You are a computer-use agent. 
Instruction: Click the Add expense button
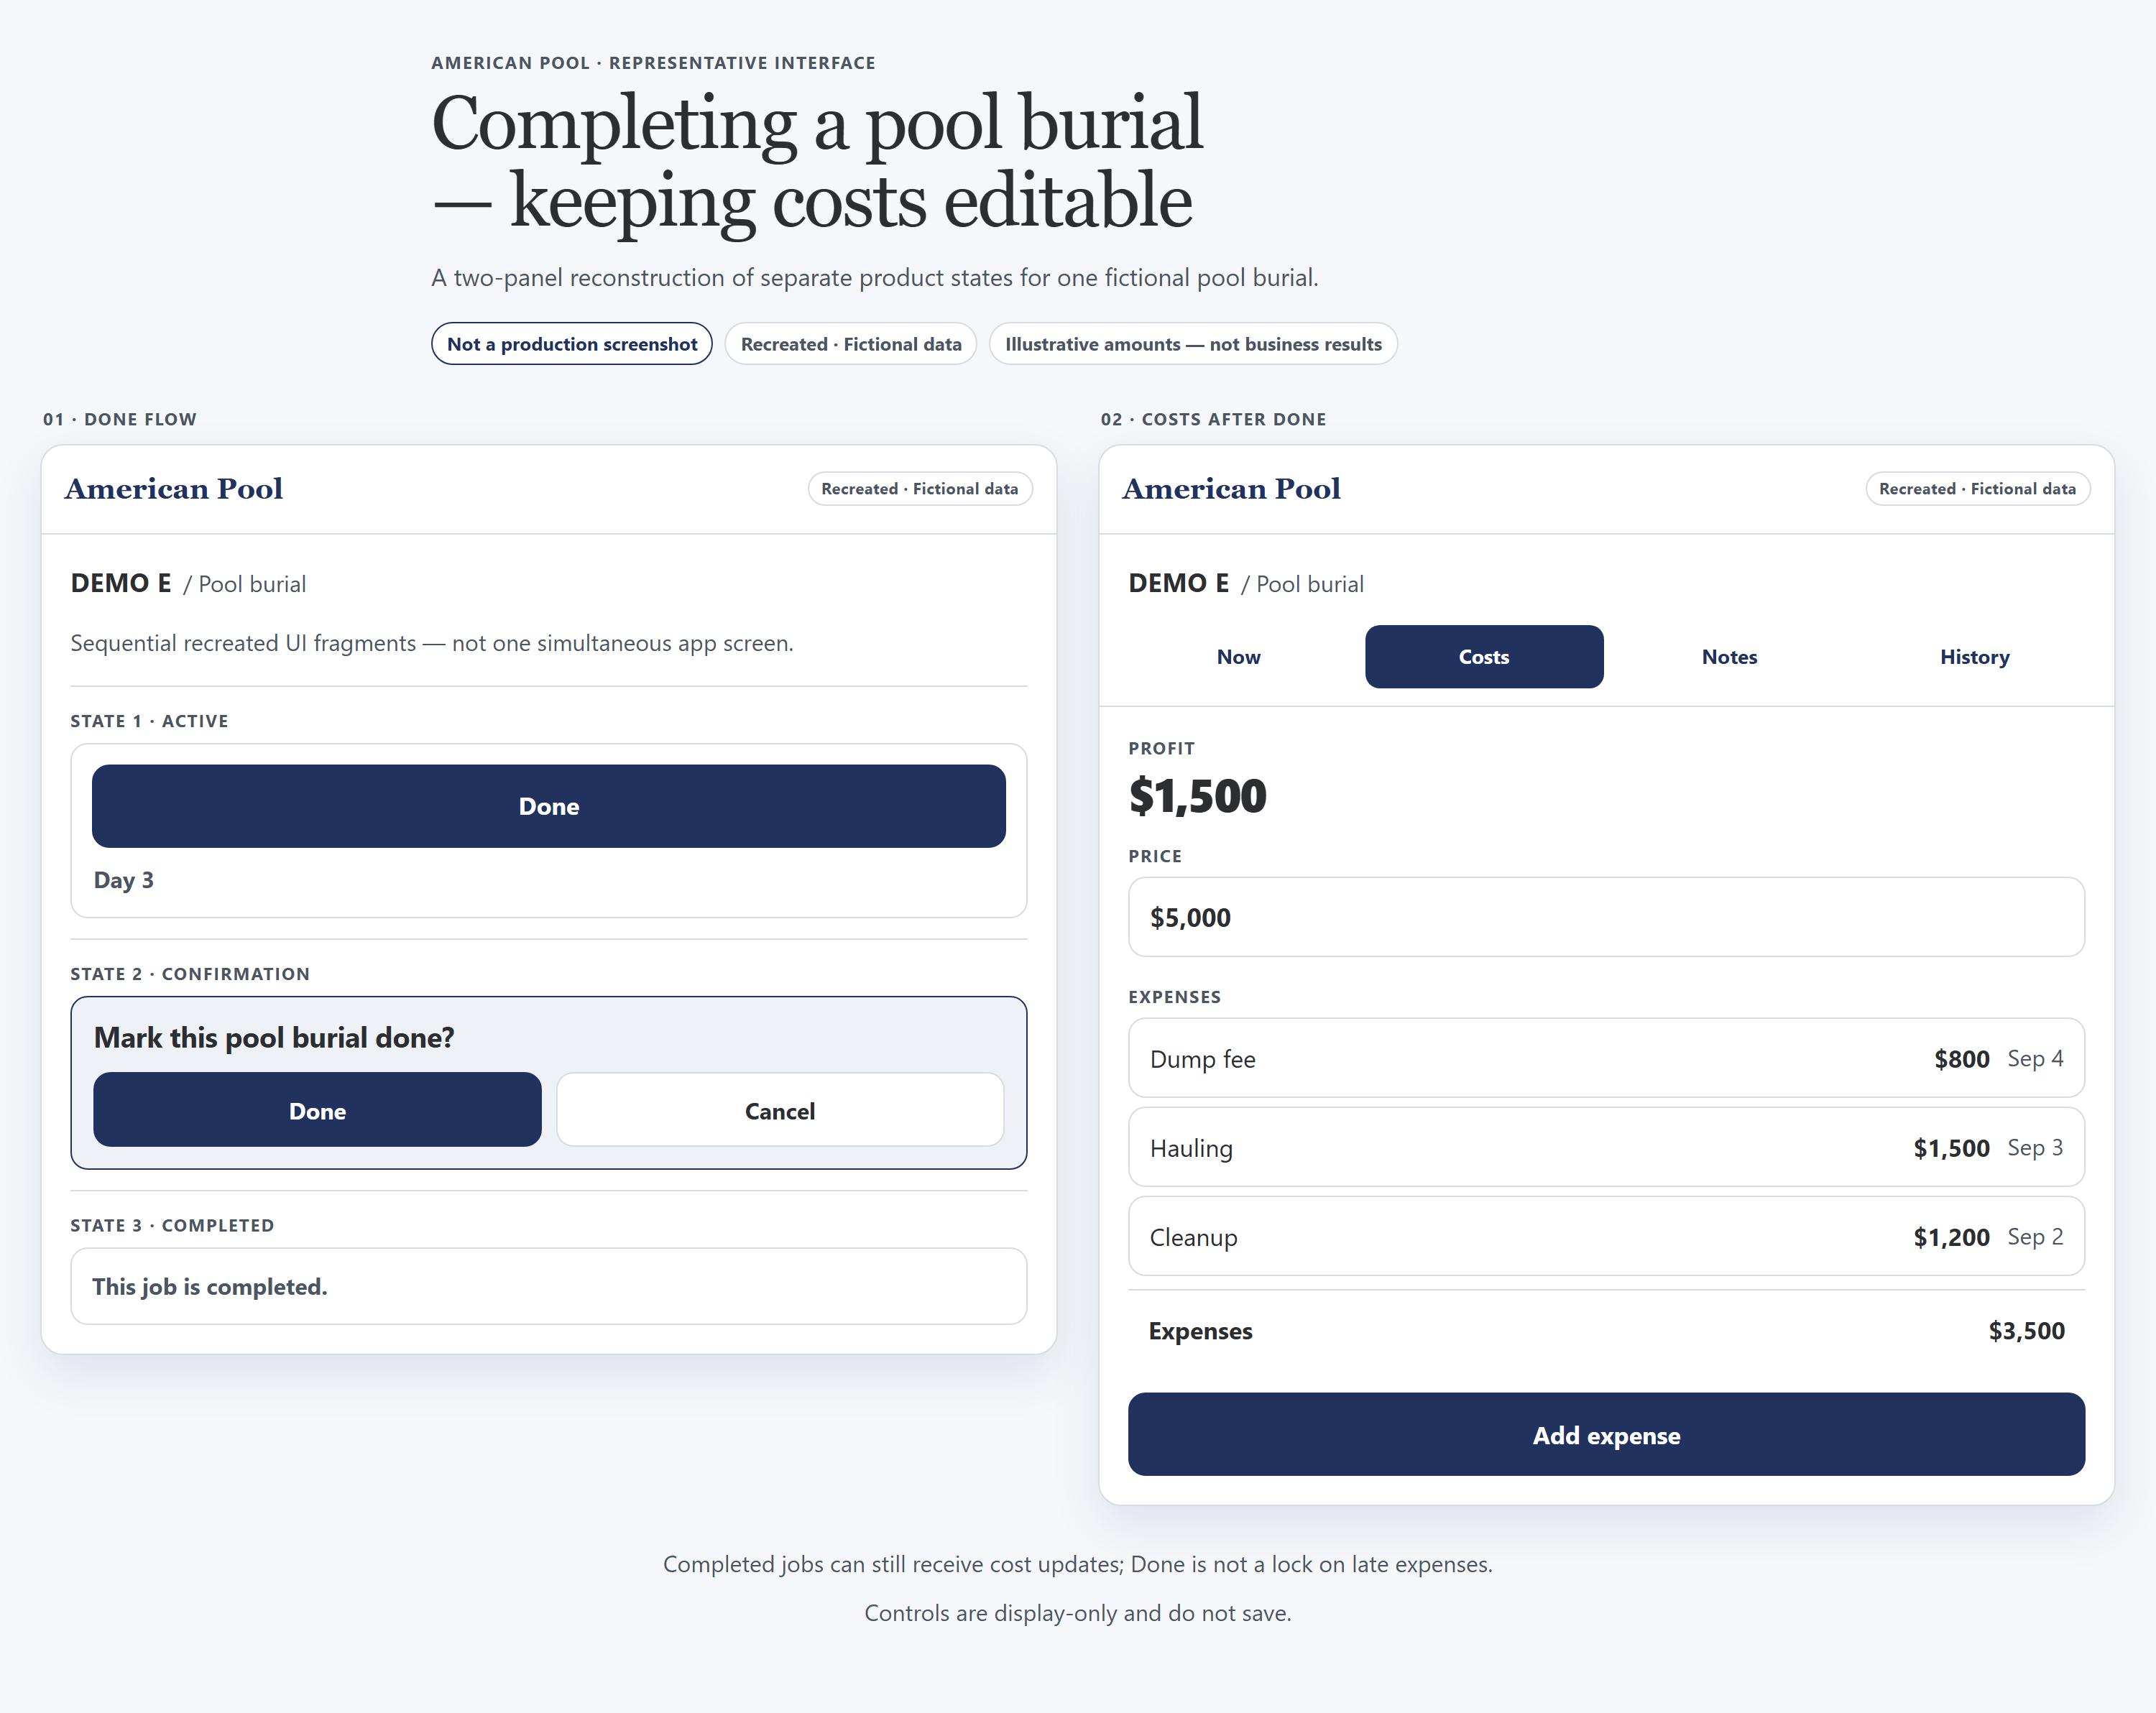coord(1606,1434)
